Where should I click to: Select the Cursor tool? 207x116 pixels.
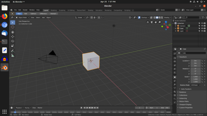coord(13,27)
